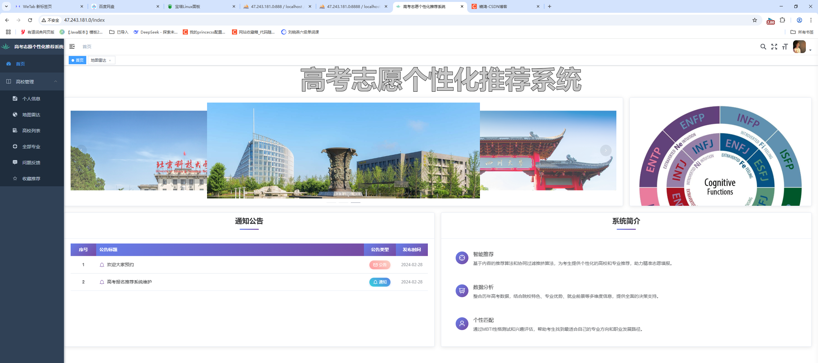Select 首页 in the left sidebar

click(20, 64)
